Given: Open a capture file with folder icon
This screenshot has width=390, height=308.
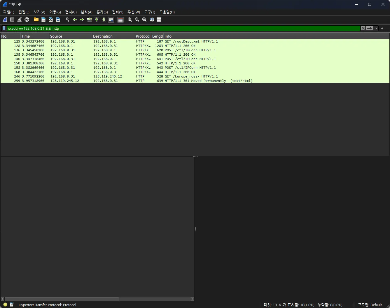Looking at the screenshot, I should [x=36, y=20].
